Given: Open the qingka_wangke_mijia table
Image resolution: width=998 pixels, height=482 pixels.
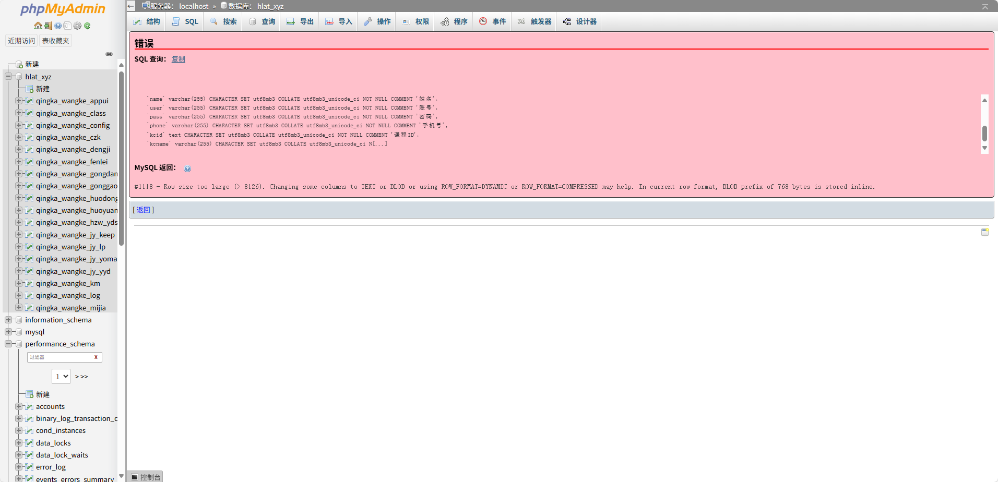Looking at the screenshot, I should 71,308.
